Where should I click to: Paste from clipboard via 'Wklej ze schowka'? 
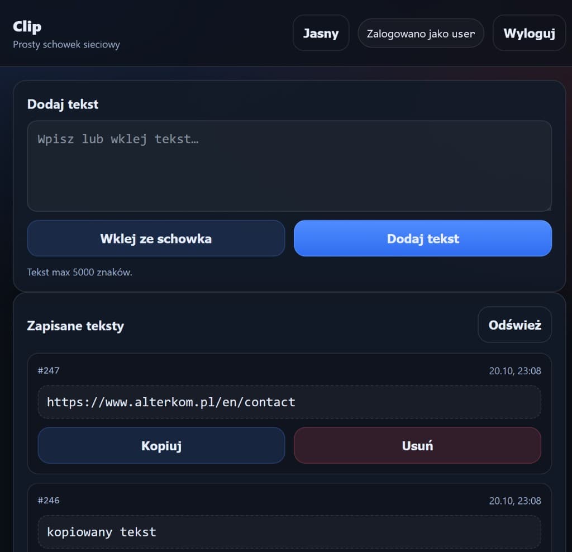156,238
